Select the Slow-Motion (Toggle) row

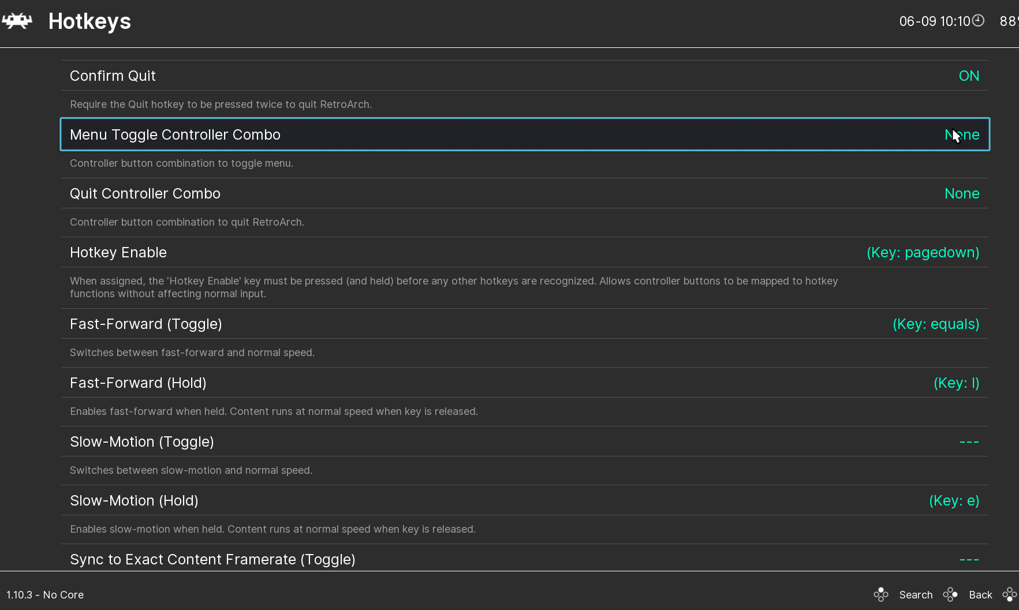pos(142,441)
